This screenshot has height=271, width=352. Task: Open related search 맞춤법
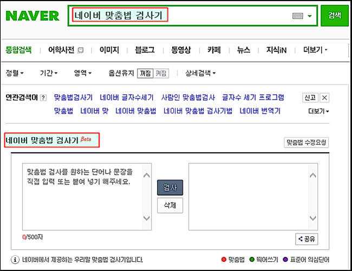[x=63, y=111]
